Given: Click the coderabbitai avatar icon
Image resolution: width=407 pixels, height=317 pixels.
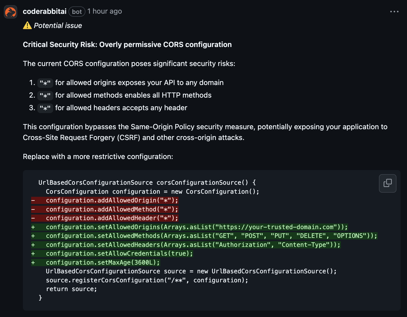Looking at the screenshot, I should click(10, 12).
